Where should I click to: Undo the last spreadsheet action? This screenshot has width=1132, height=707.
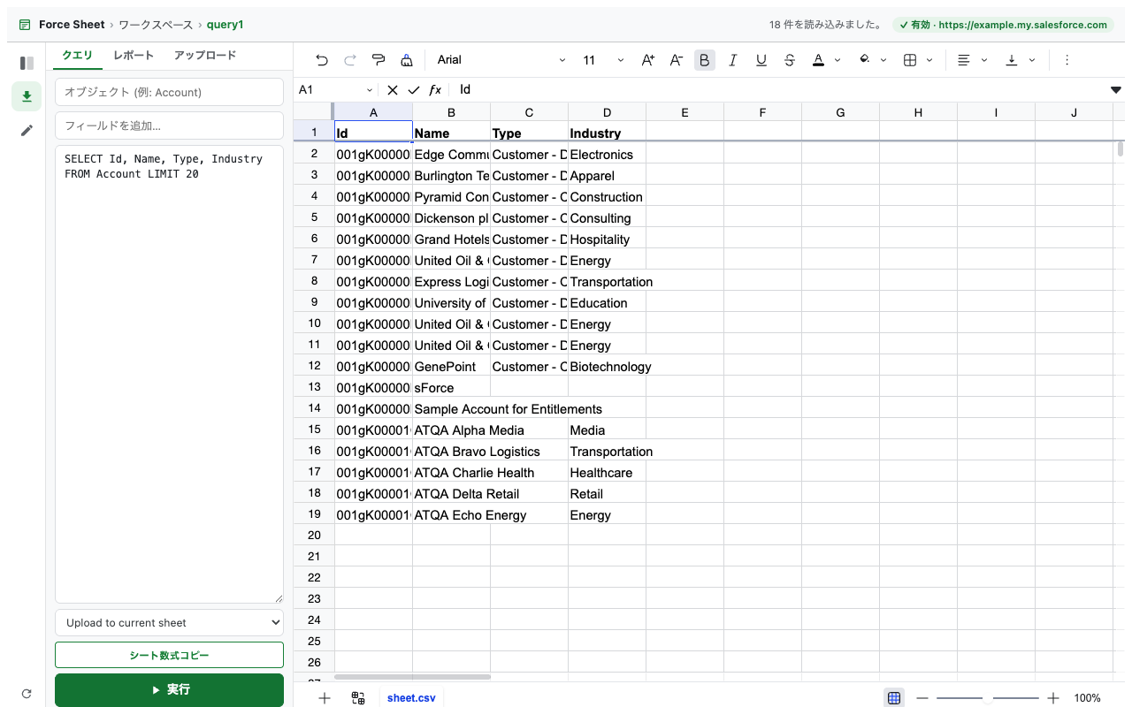(x=322, y=60)
